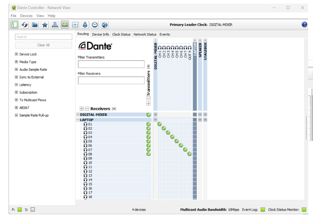Click status check beside receiver channel 01
The width and height of the screenshot is (313, 220).
(149, 124)
